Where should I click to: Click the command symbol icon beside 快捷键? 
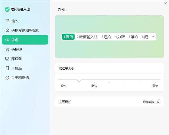coord(7,49)
